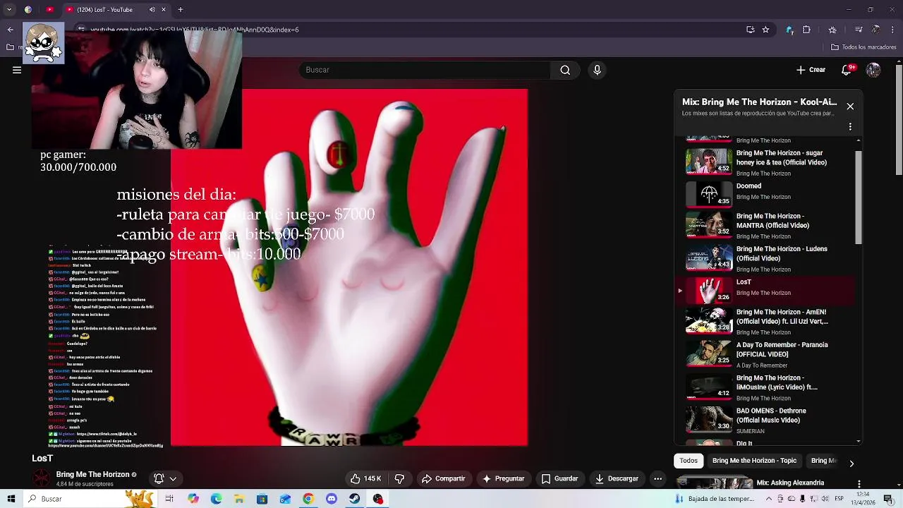Click the Preguntar button
The height and width of the screenshot is (508, 903).
coord(503,478)
